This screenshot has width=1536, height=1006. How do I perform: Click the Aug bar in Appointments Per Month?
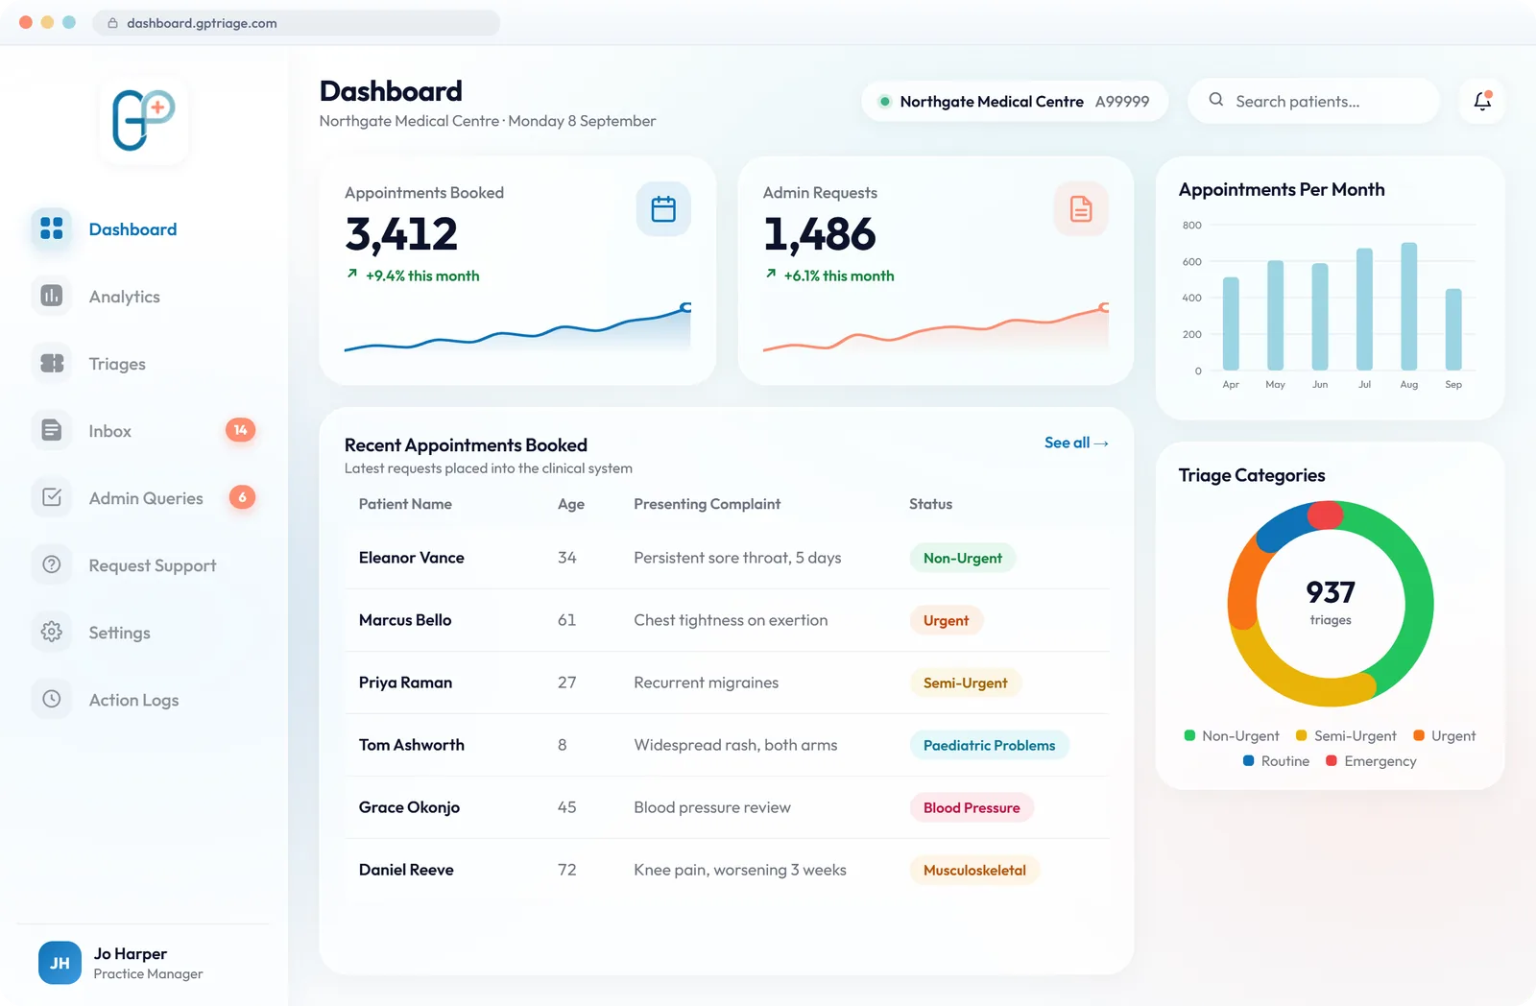coord(1409,306)
